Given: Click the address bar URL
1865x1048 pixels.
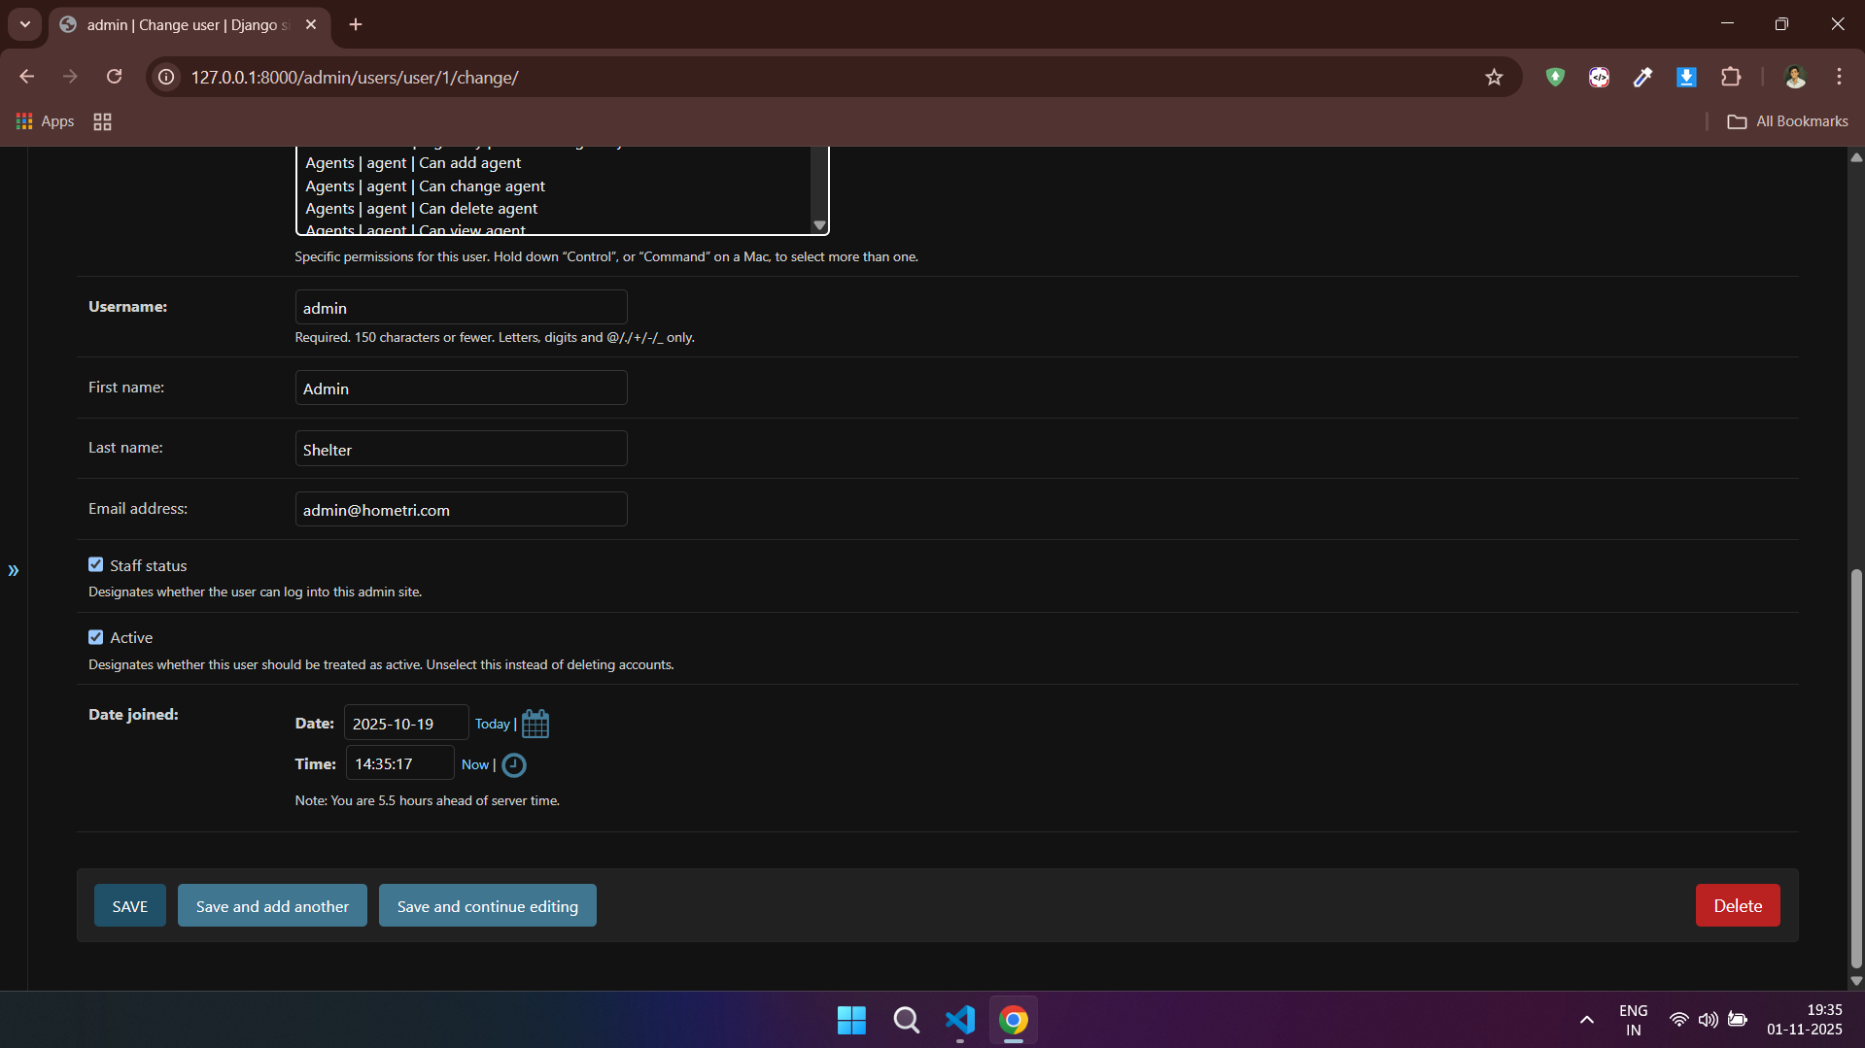Looking at the screenshot, I should [355, 78].
